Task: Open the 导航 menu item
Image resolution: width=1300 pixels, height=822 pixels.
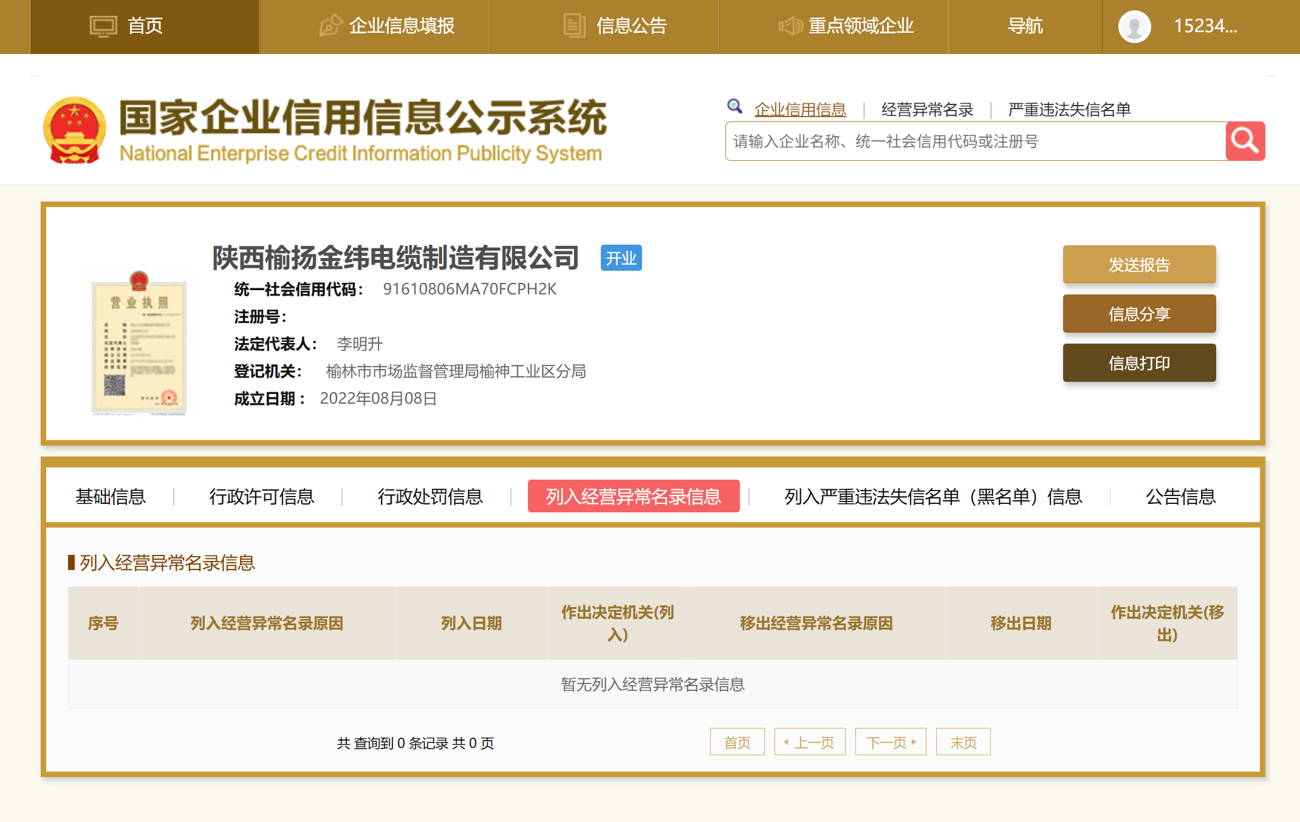Action: [1025, 26]
